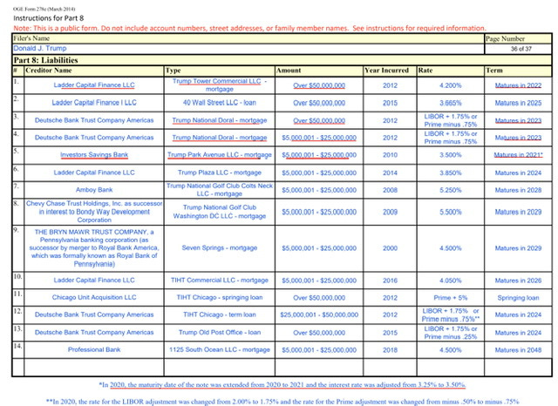Click Instructions for Part 8 heading
558x406 pixels.
tap(49, 17)
